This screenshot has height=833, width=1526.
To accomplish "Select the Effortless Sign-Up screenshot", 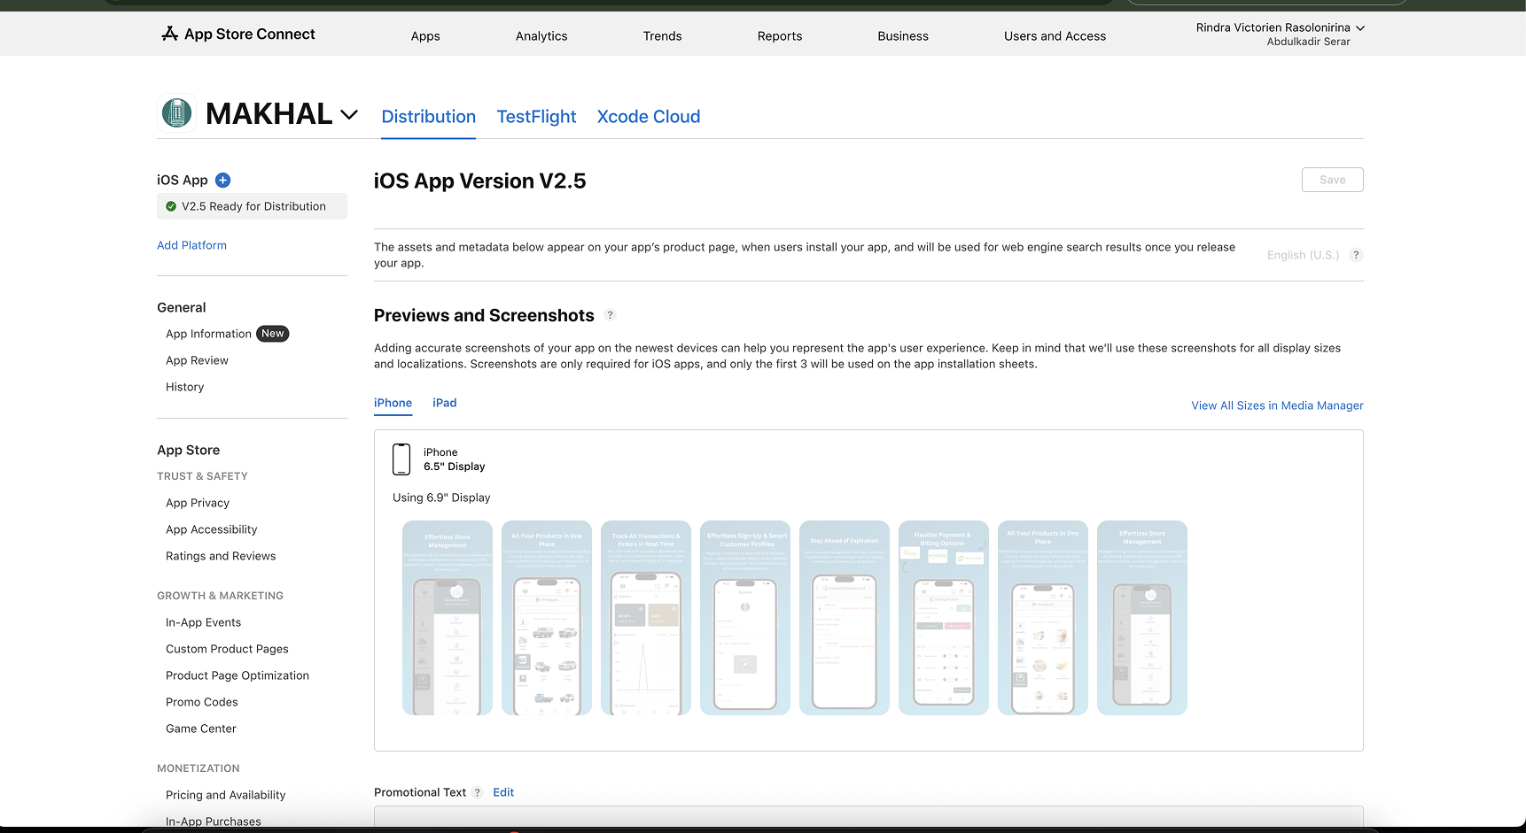I will coord(745,618).
